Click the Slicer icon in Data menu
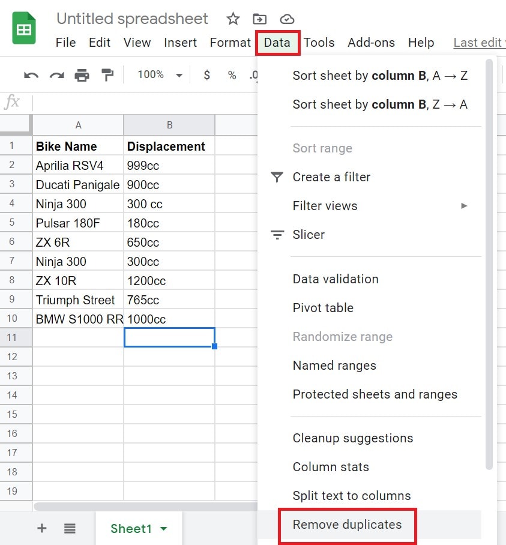 click(x=277, y=235)
